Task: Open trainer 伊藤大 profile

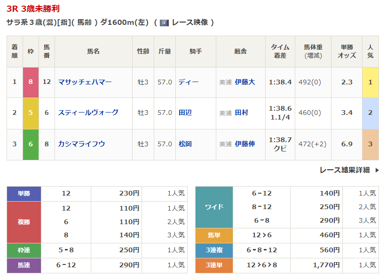Action: click(244, 82)
